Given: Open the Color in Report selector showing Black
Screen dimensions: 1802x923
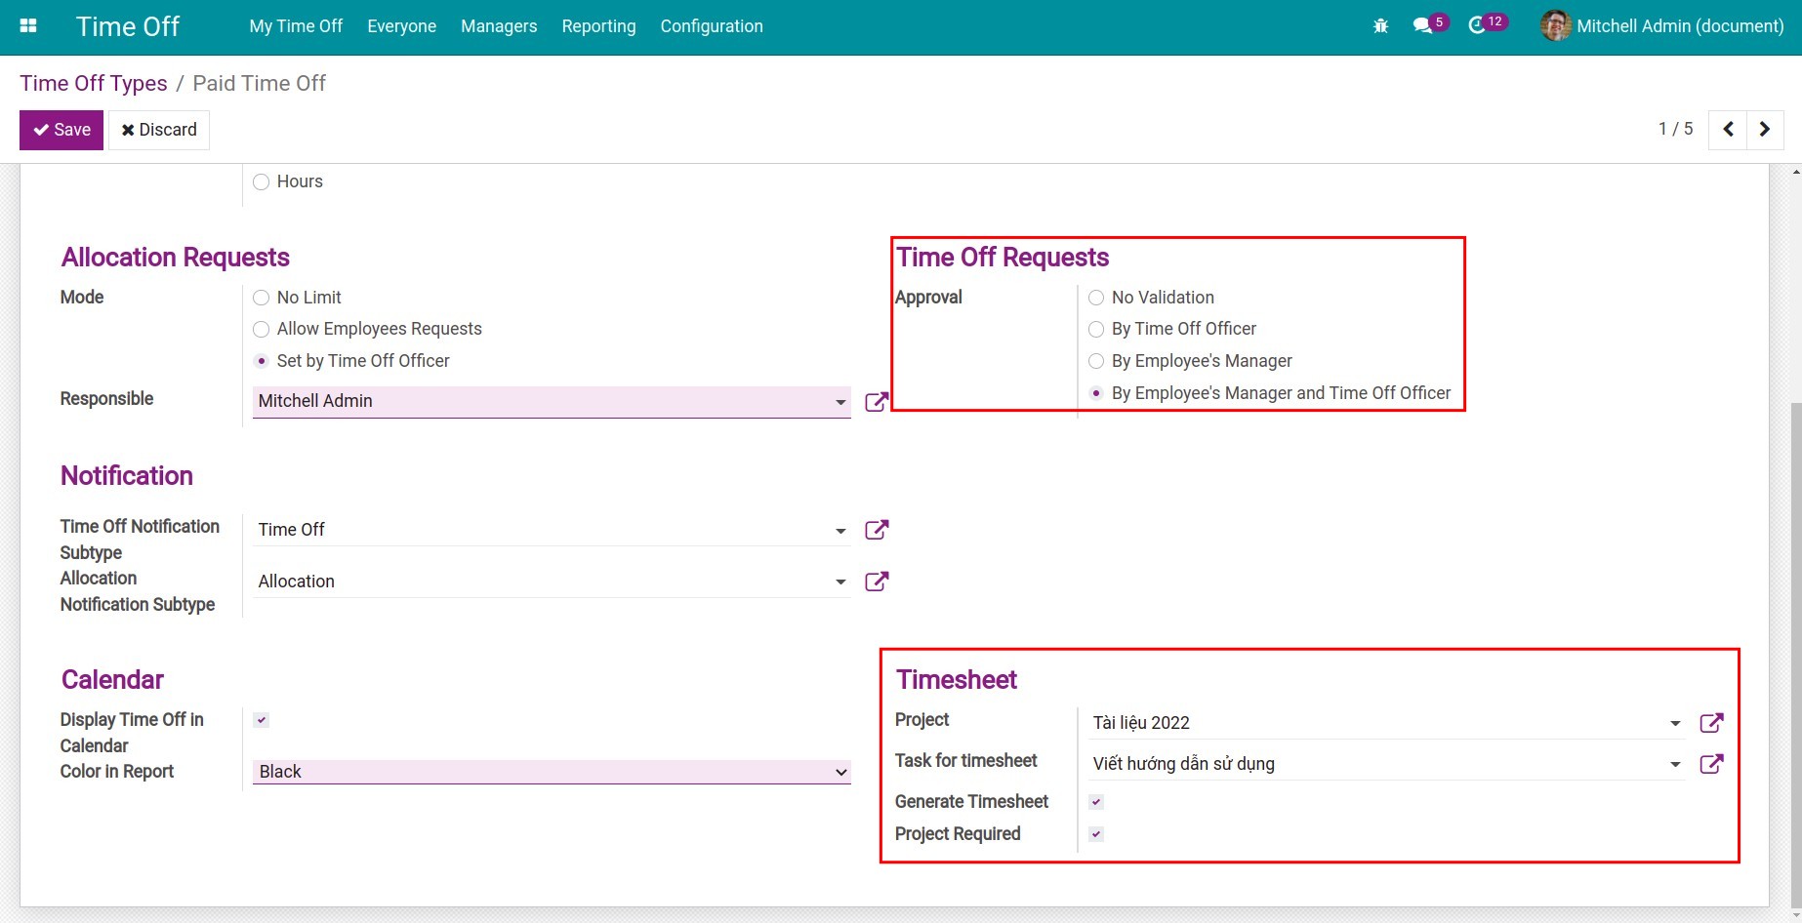Looking at the screenshot, I should (x=550, y=771).
